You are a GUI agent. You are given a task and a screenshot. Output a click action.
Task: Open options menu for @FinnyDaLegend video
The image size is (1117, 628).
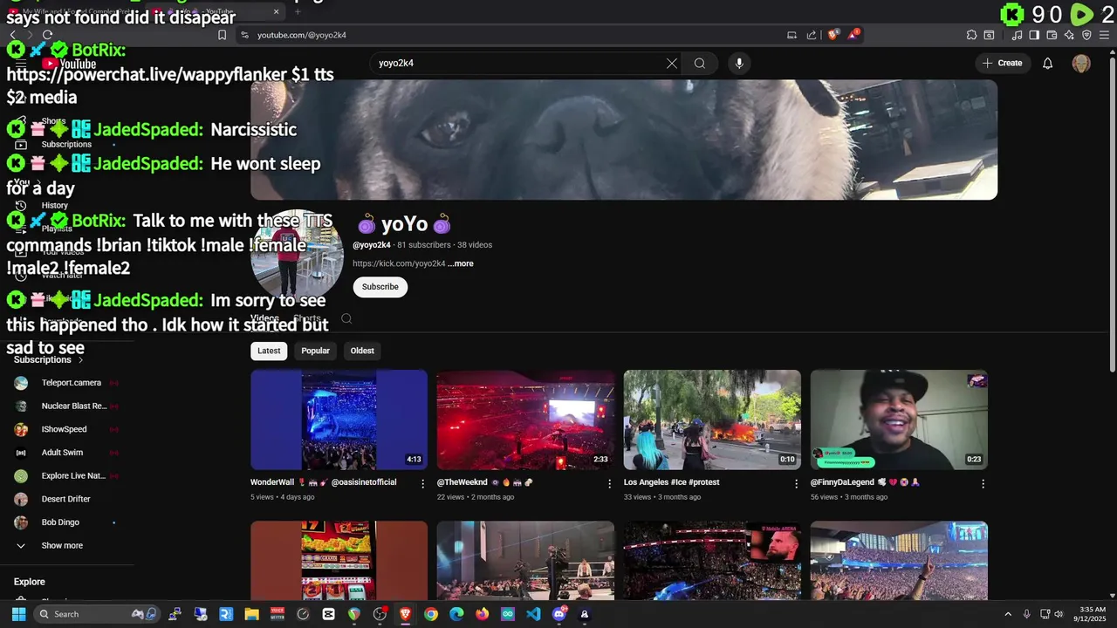[x=983, y=483]
